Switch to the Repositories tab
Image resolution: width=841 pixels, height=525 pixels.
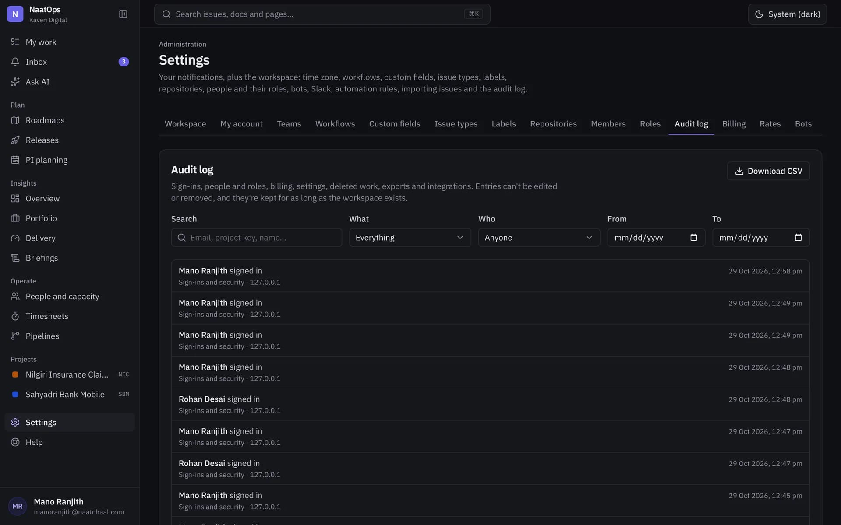pos(553,124)
